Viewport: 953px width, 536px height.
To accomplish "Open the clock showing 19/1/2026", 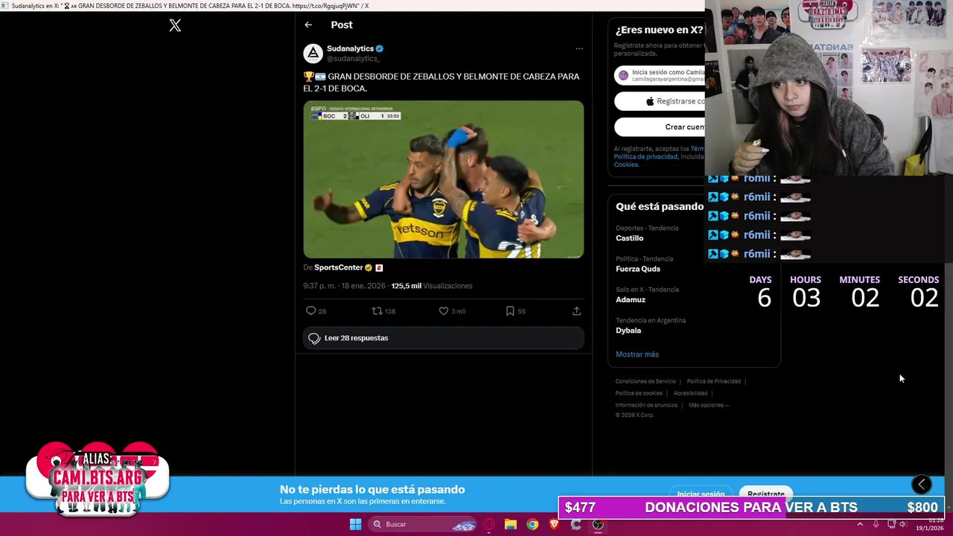I will 929,524.
